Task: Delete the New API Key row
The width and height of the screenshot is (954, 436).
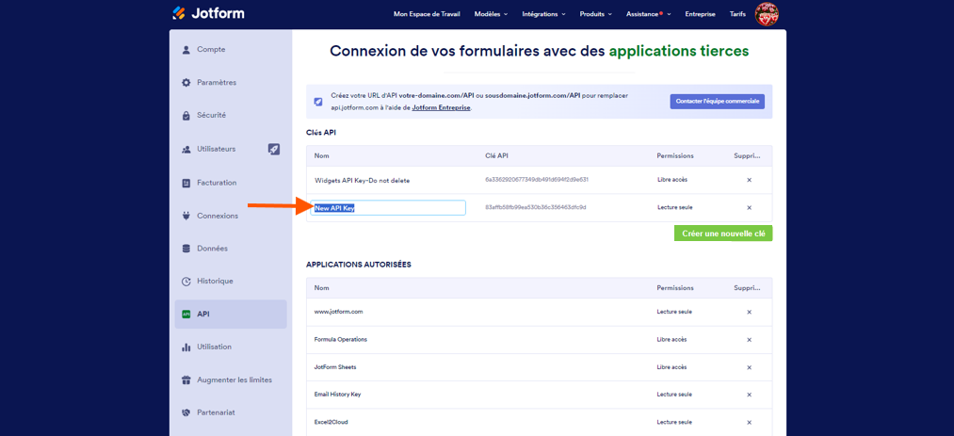Action: point(749,207)
